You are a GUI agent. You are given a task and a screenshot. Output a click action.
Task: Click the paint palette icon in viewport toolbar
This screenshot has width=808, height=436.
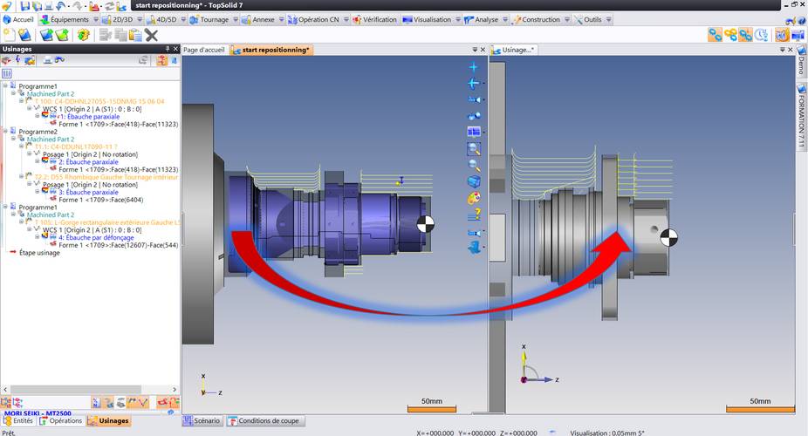point(474,198)
